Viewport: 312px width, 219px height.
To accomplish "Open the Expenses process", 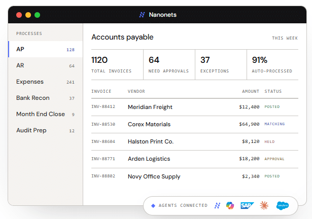I will 46,82.
